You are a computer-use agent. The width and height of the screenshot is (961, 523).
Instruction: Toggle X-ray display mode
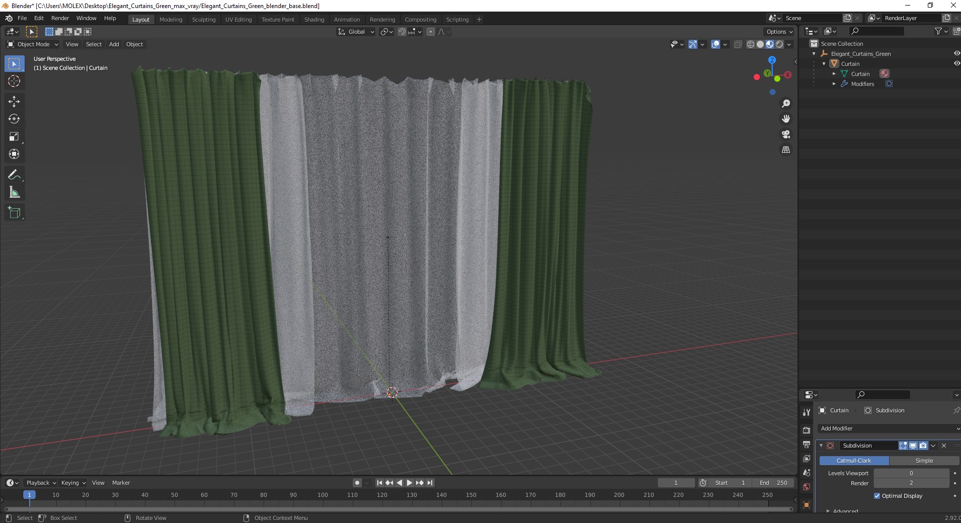738,44
